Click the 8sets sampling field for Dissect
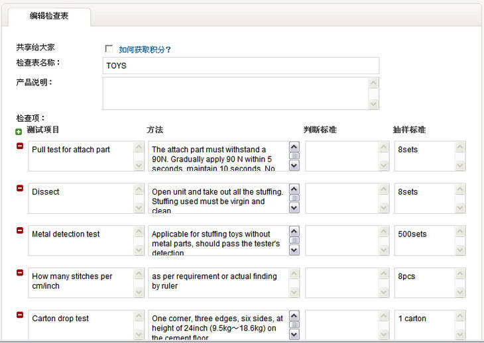Viewport: 484px width, 343px height. coord(424,198)
